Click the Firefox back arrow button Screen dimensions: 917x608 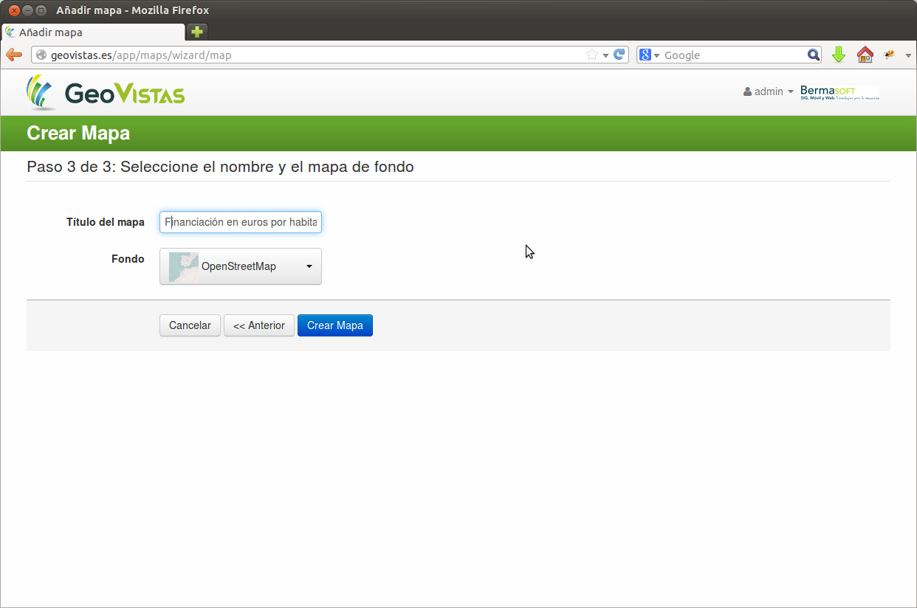click(14, 55)
